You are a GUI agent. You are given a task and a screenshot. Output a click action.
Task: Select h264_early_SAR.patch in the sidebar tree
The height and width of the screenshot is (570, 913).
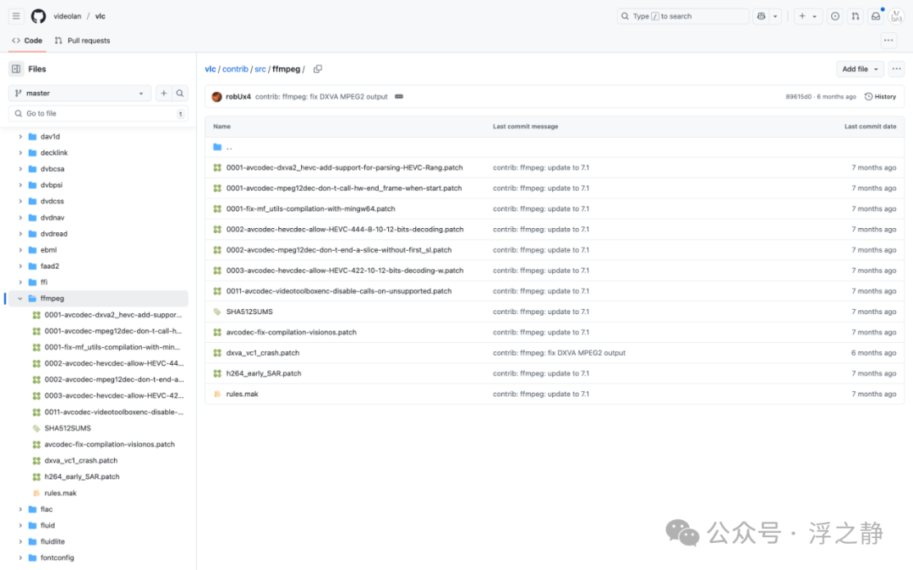point(82,476)
